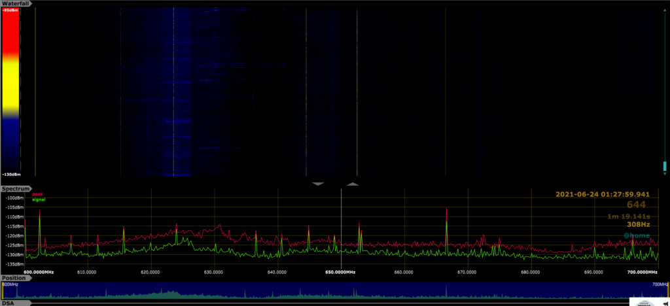Toggle the green signal trace legend

tap(39, 199)
